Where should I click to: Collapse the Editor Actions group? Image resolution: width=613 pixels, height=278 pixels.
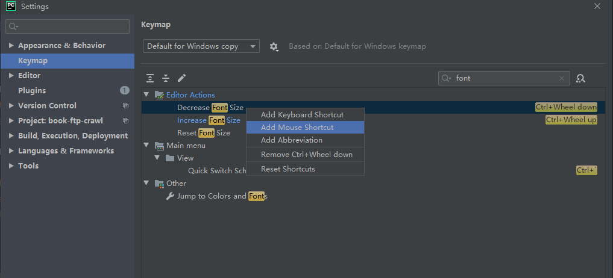(146, 94)
